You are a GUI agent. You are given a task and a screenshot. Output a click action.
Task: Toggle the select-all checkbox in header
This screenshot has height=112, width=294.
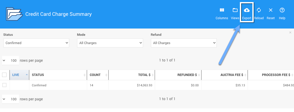[x=4, y=75]
